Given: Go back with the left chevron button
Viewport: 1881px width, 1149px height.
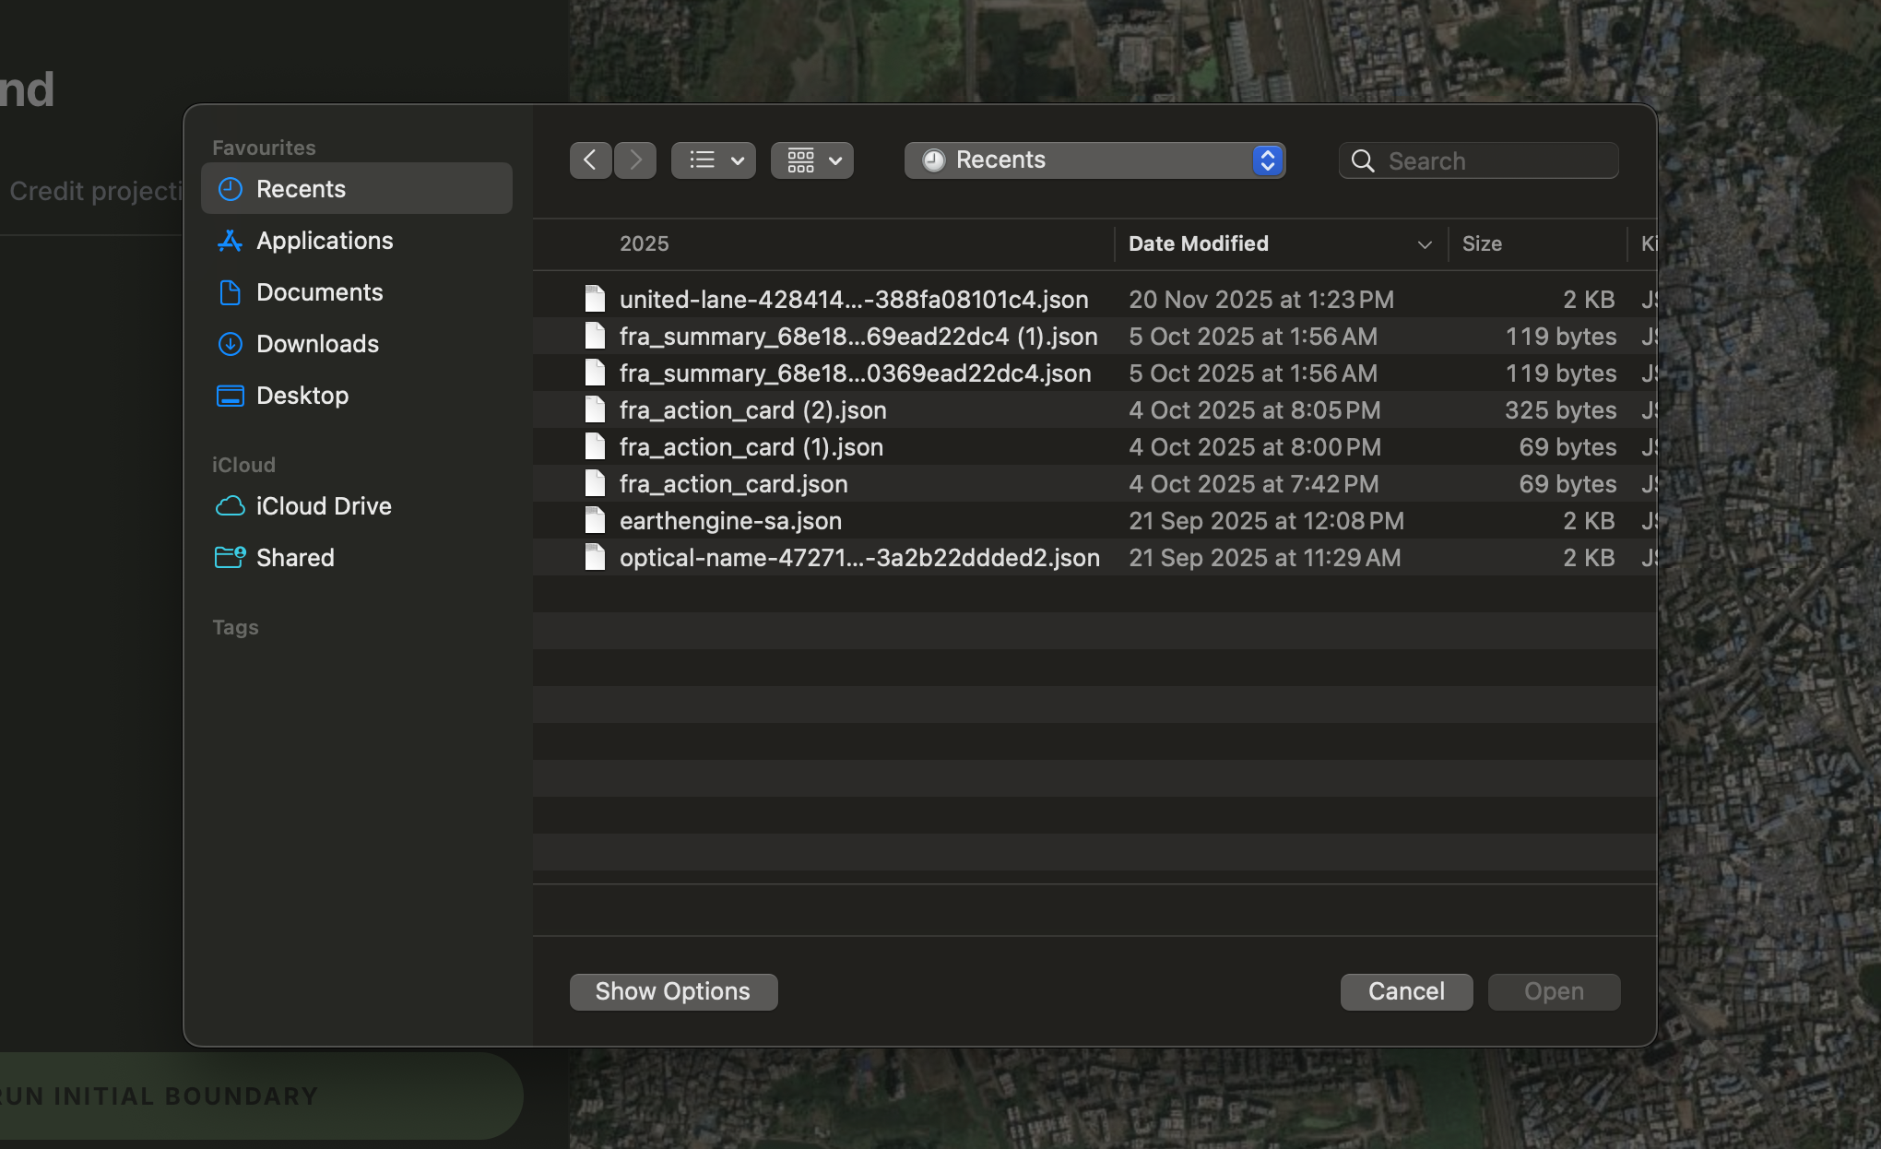Looking at the screenshot, I should point(590,160).
